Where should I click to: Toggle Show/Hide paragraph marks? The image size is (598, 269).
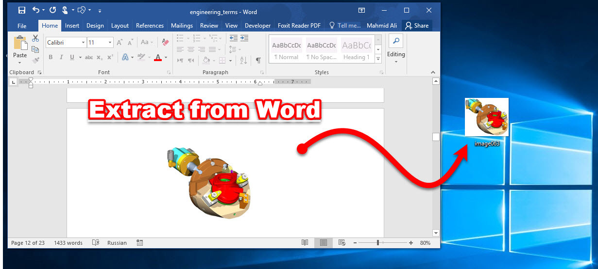coord(258,61)
